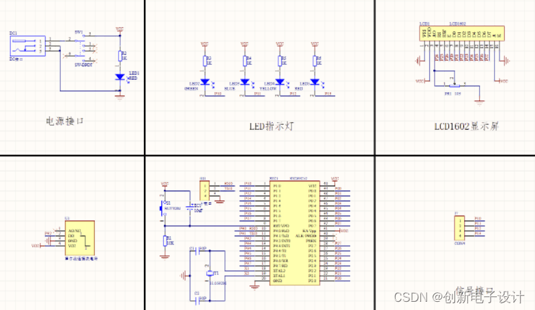The height and width of the screenshot is (310, 535).
Task: Click the BLUE label under LED3
Action: (x=229, y=89)
